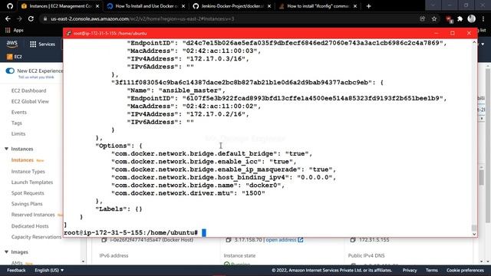Open the public IP open address link
491x276 pixels.
tap(285, 240)
